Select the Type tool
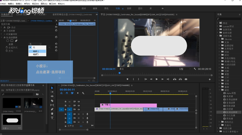The width and height of the screenshot is (242, 135). click(52, 118)
